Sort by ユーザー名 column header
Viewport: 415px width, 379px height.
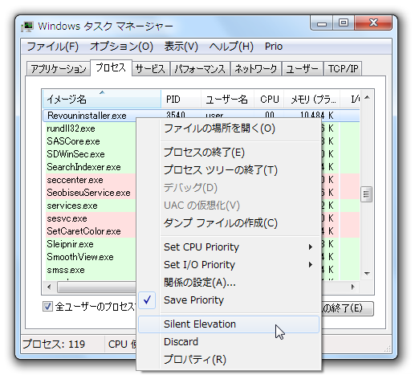[227, 100]
